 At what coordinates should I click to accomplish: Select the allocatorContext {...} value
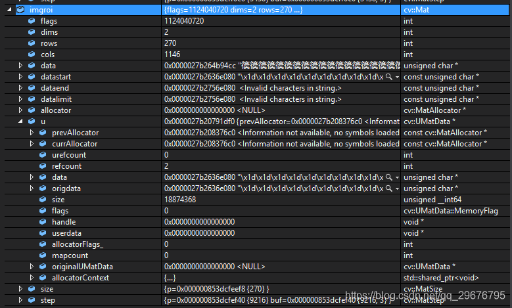[170, 278]
